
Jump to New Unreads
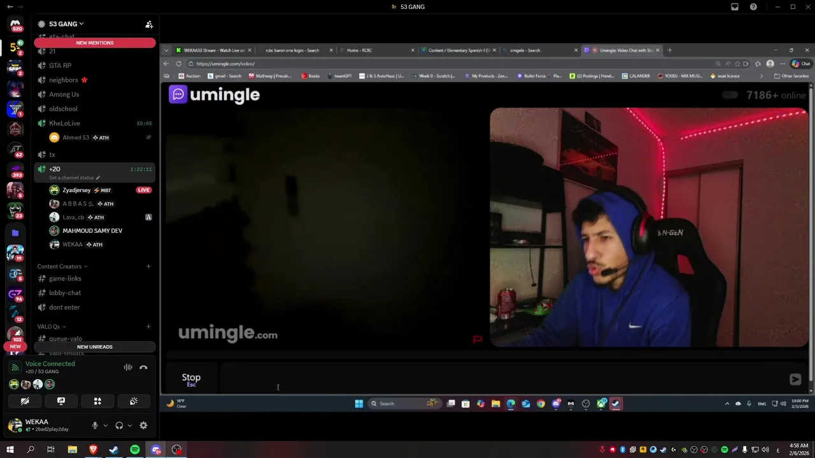pos(95,347)
